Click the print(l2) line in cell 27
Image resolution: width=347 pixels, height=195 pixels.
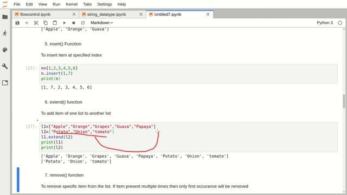pyautogui.click(x=52, y=147)
